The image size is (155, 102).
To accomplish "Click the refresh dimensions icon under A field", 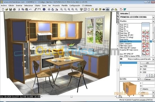I will click(x=147, y=76).
